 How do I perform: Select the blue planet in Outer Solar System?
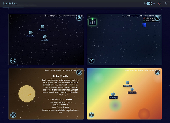click(x=144, y=25)
